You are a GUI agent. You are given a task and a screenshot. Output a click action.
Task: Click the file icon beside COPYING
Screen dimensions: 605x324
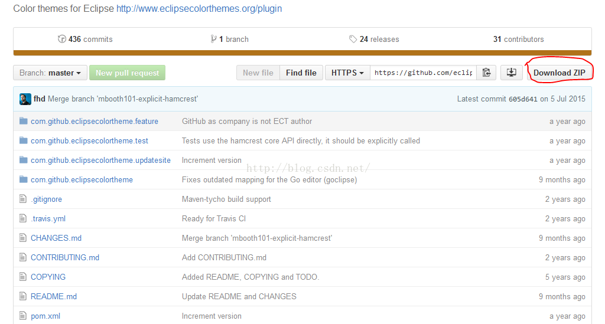point(23,277)
